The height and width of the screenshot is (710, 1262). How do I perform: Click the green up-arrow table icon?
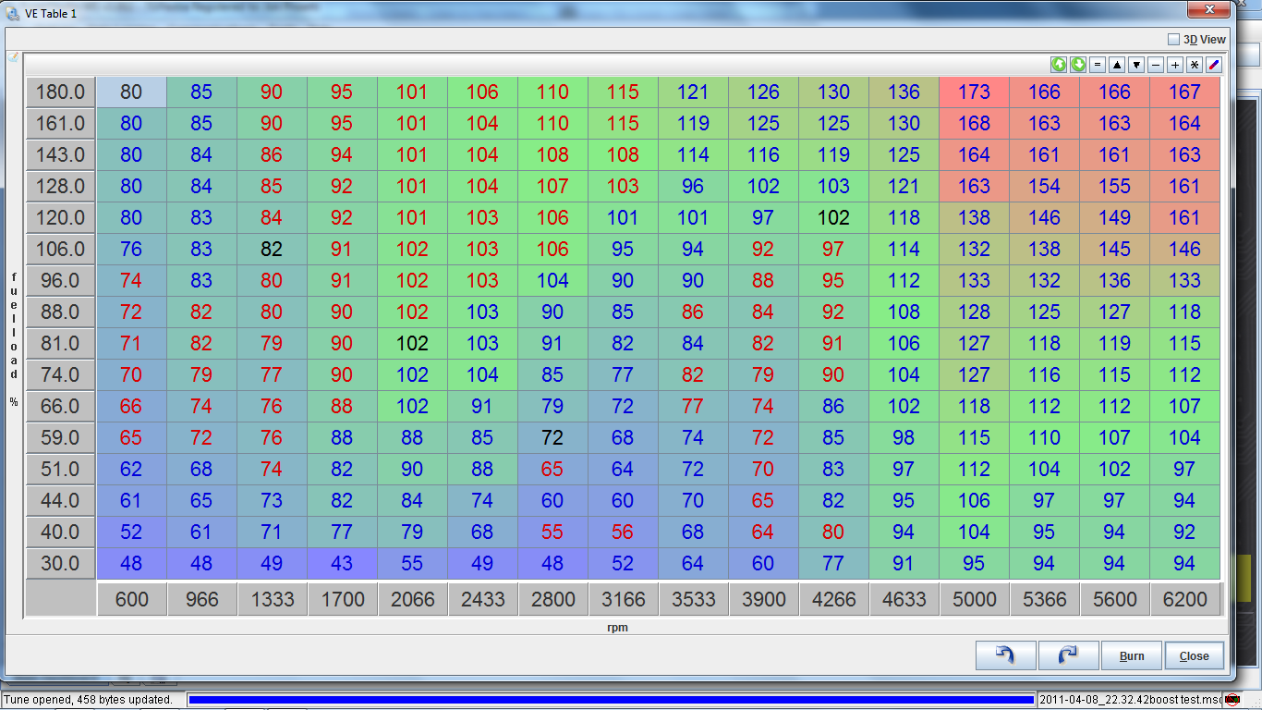(x=1059, y=65)
